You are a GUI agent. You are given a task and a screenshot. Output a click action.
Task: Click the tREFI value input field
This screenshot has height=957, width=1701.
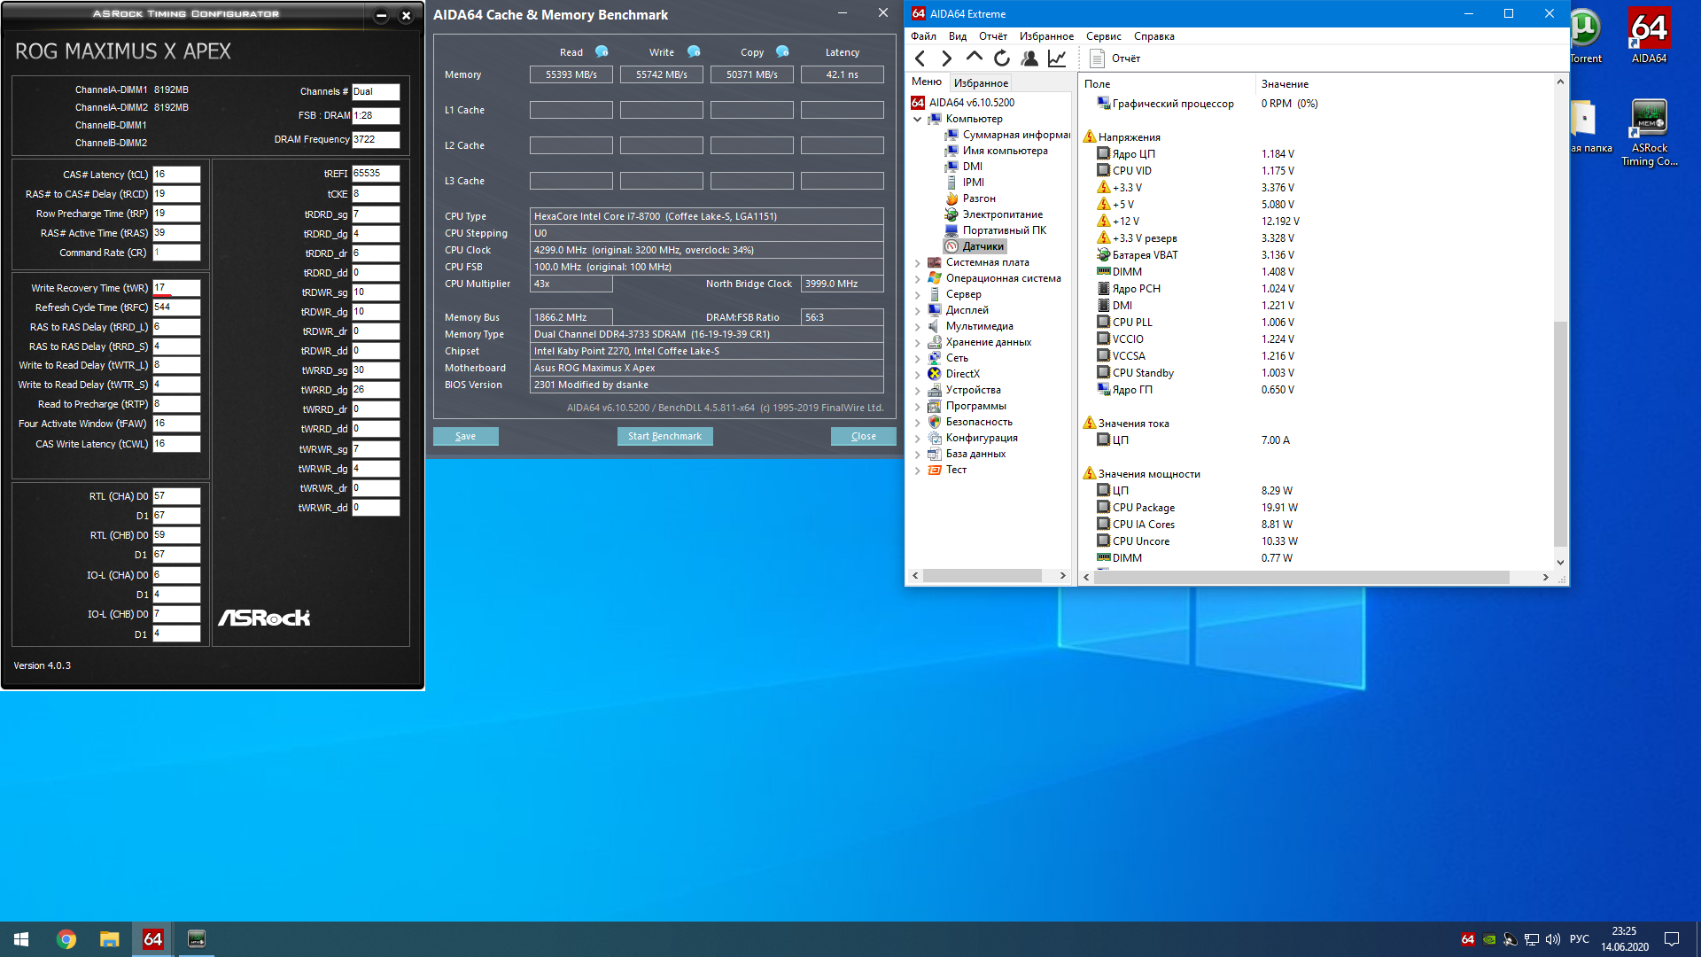376,174
